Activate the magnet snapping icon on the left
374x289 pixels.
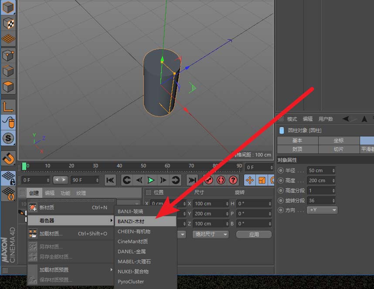tap(8, 158)
